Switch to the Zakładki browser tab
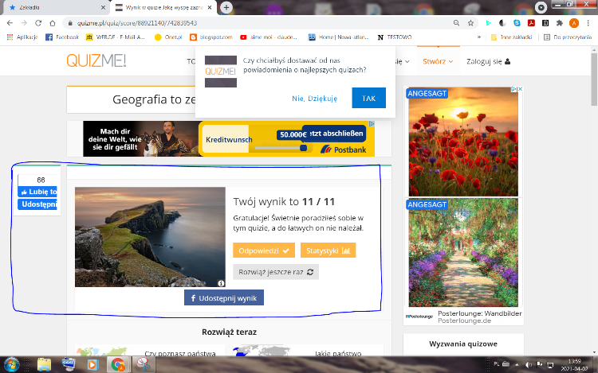This screenshot has height=373, width=598. pyautogui.click(x=52, y=7)
